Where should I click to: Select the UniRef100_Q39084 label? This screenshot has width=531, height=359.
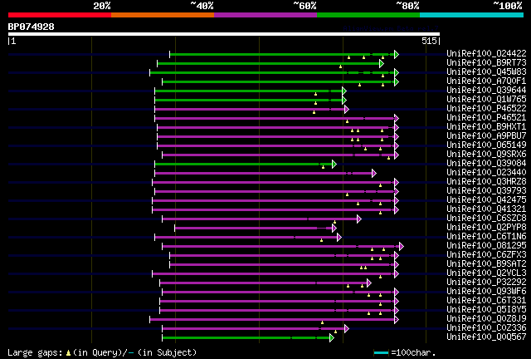click(x=486, y=164)
